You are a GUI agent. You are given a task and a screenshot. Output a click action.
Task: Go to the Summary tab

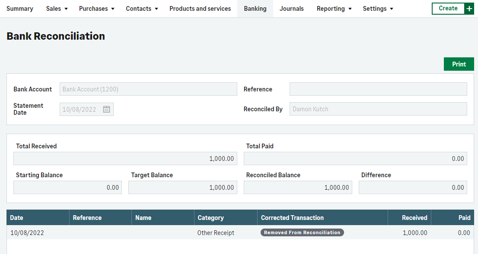pyautogui.click(x=20, y=9)
